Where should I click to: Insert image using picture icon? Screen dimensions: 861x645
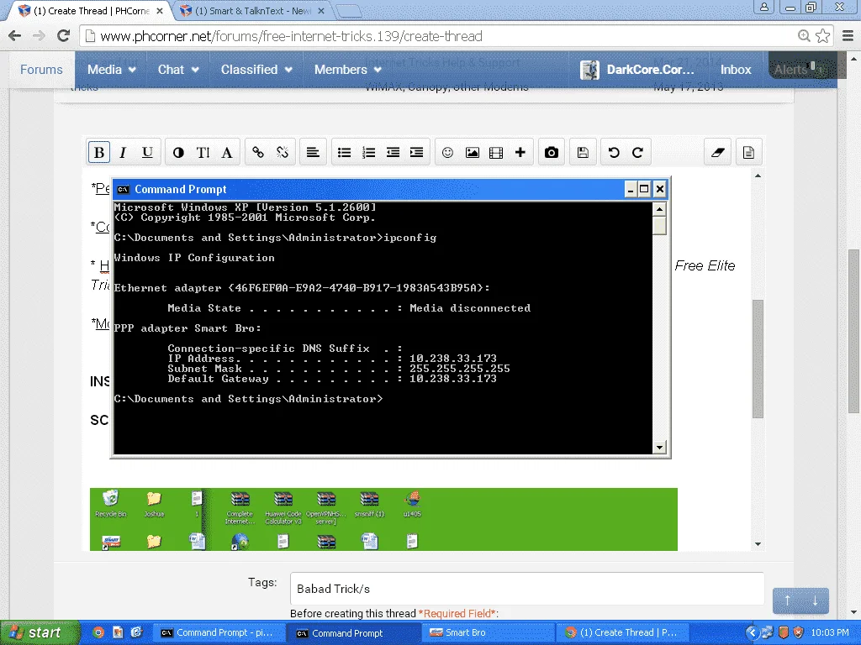coord(473,153)
